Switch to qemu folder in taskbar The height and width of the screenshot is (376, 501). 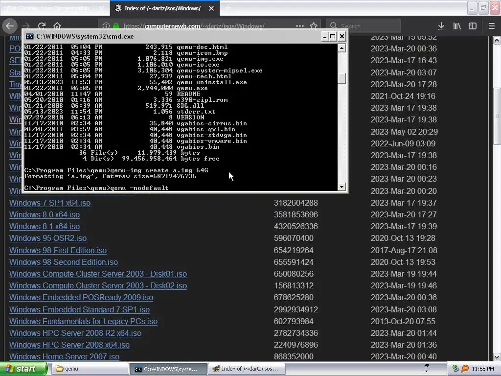point(90,369)
